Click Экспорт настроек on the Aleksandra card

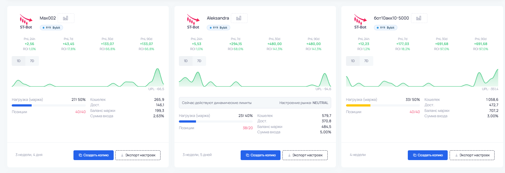(x=305, y=155)
